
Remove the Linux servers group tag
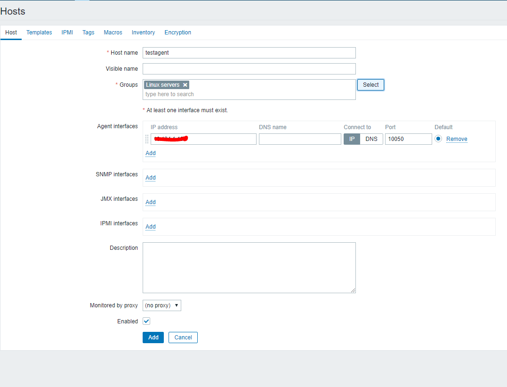pos(185,85)
